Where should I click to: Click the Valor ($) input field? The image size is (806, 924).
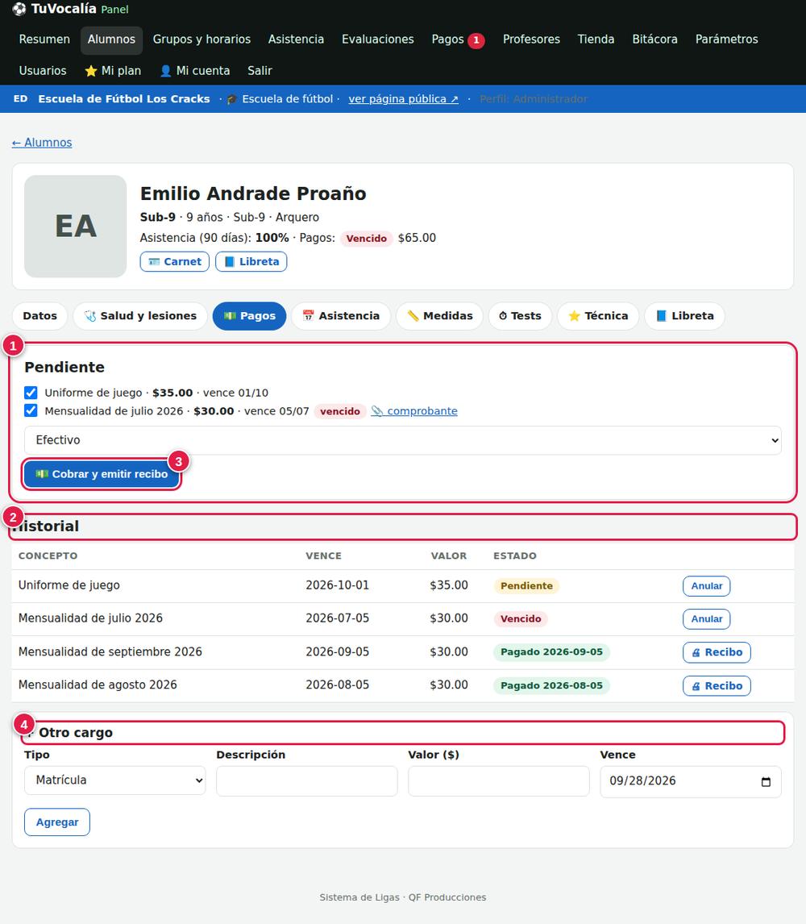pos(499,781)
